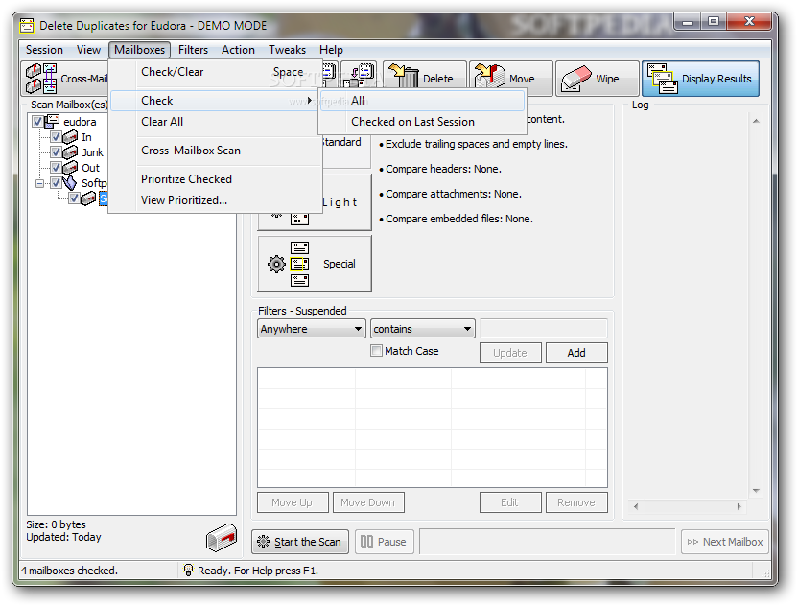Click the Log scroll-right arrow
Viewport: 798px width, 606px height.
pos(739,506)
